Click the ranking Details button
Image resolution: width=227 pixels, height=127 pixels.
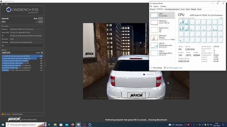pyautogui.click(x=42, y=53)
